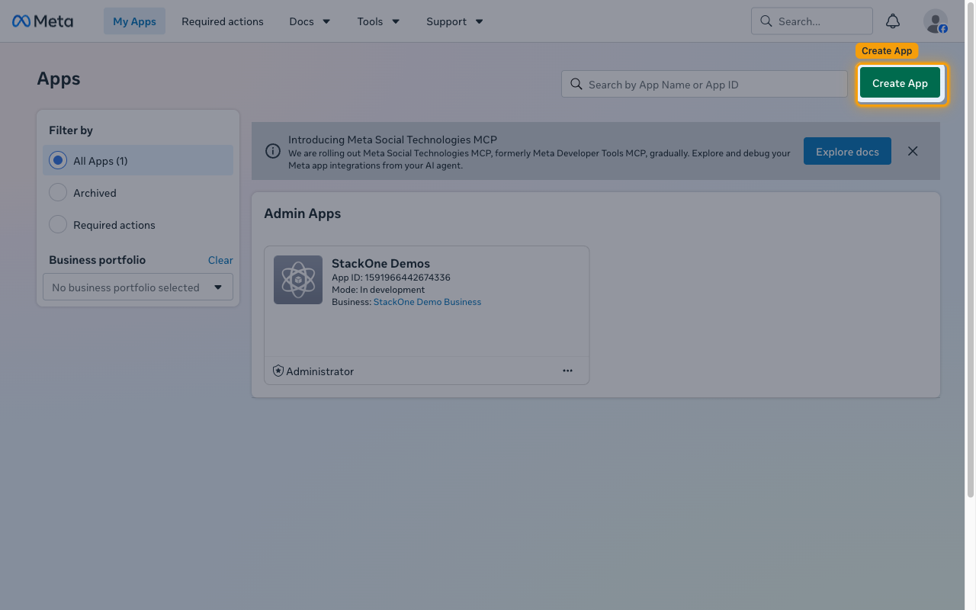
Task: Open the Docs dropdown menu
Action: click(x=310, y=21)
